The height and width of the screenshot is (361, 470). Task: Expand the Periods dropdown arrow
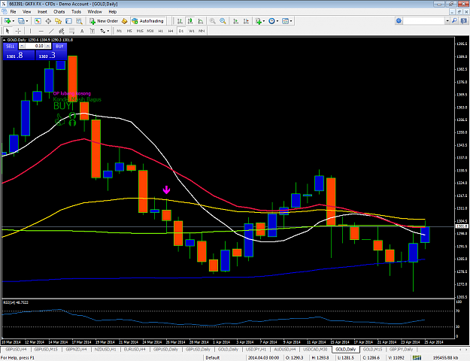pyautogui.click(x=277, y=21)
